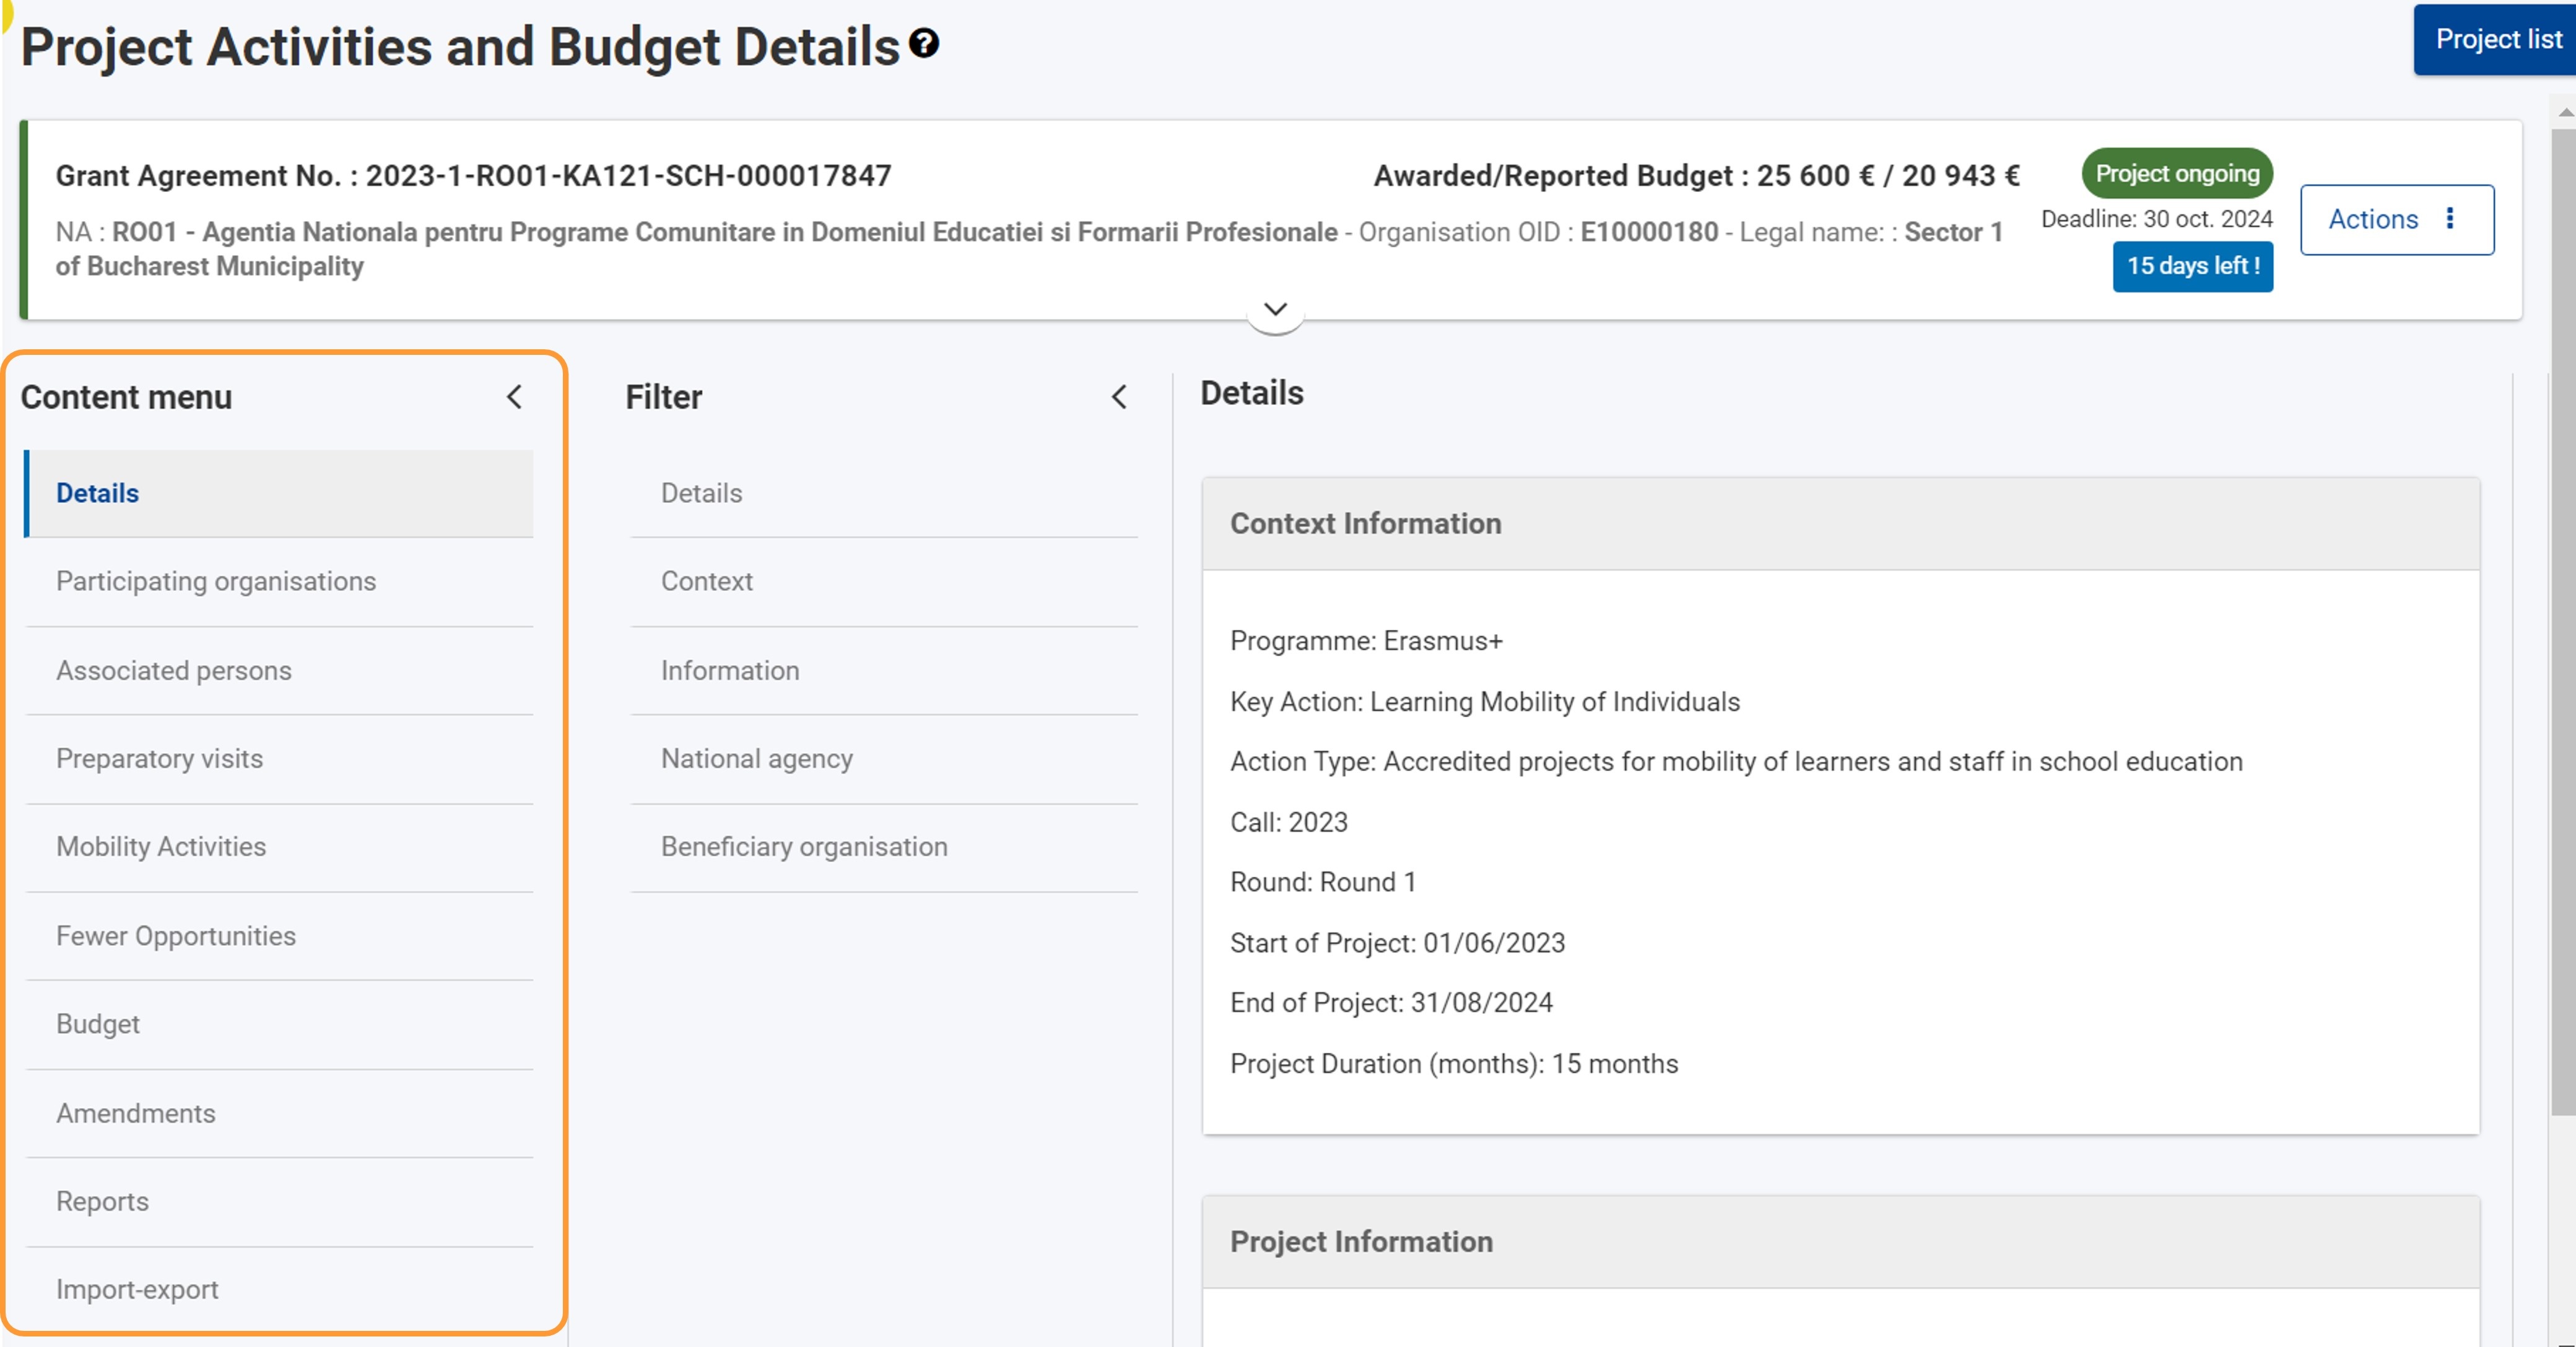The height and width of the screenshot is (1347, 2576).
Task: Open Import-export menu item
Action: (279, 1289)
